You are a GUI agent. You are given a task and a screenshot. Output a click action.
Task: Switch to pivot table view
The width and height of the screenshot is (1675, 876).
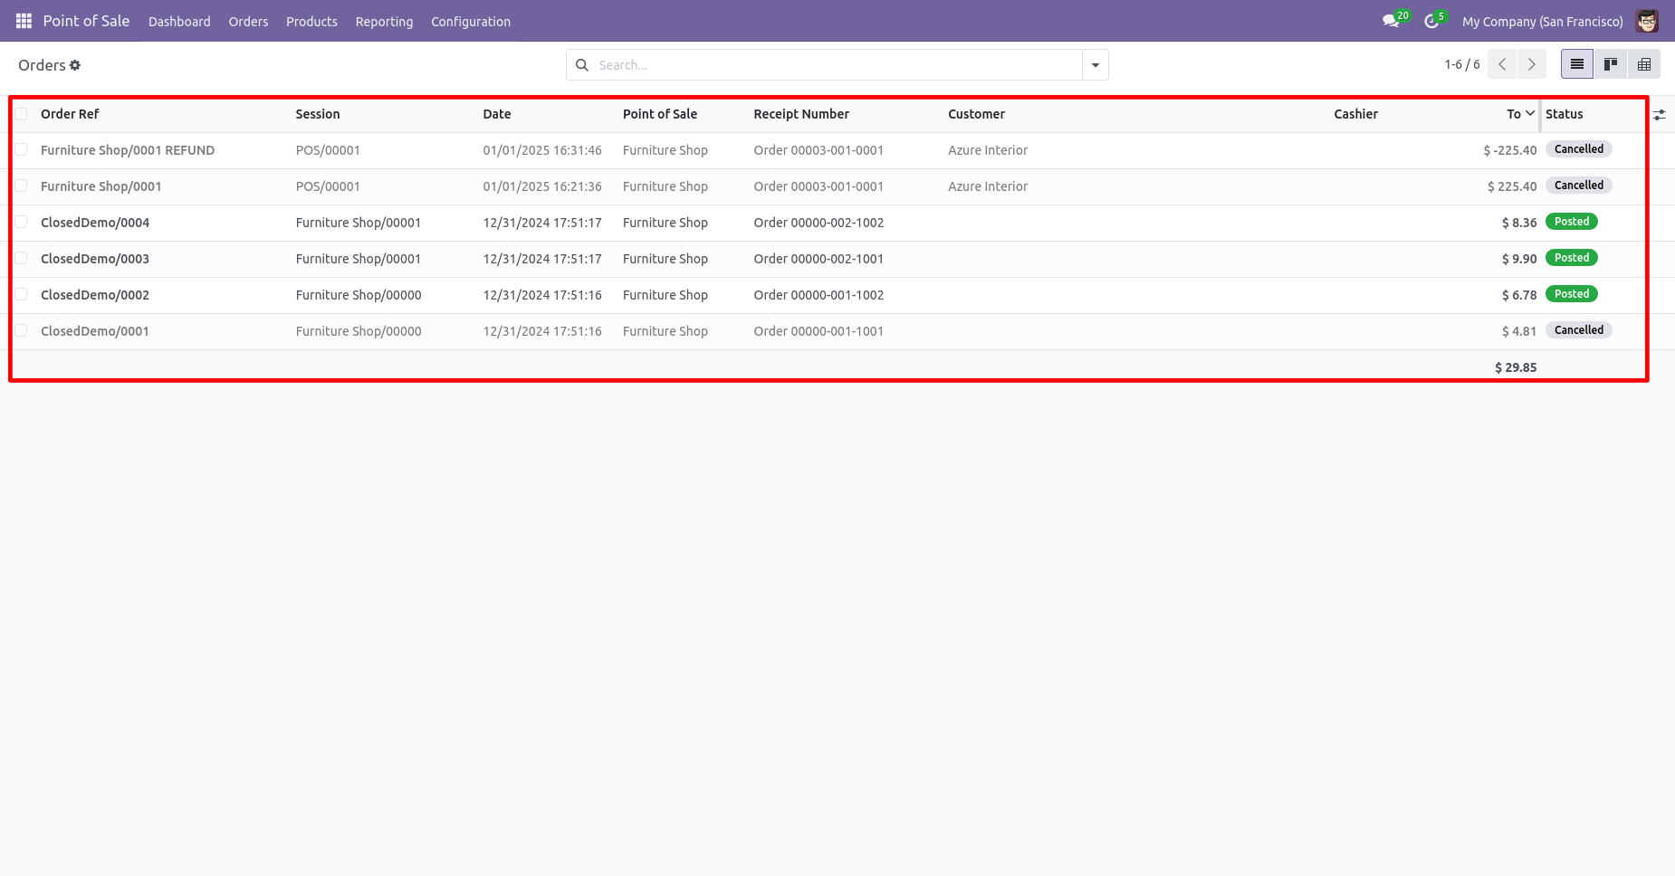click(x=1644, y=64)
